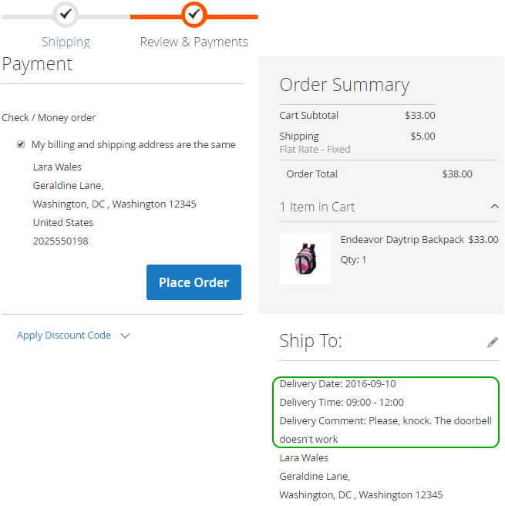This screenshot has width=505, height=506.
Task: Open the Apply Discount Code link
Action: [64, 336]
